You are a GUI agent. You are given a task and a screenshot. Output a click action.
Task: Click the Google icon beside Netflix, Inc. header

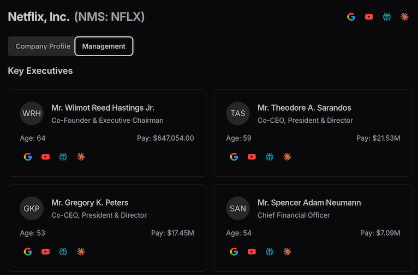(351, 16)
